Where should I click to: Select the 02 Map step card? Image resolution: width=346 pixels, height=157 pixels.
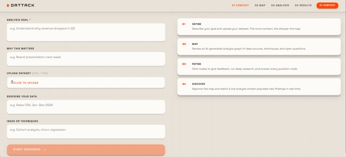tap(259, 46)
